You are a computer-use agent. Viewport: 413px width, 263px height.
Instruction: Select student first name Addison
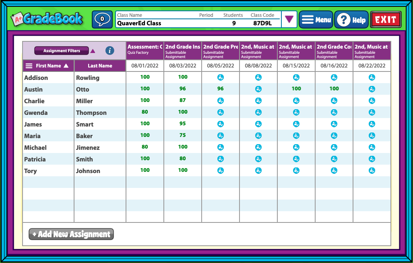click(36, 78)
